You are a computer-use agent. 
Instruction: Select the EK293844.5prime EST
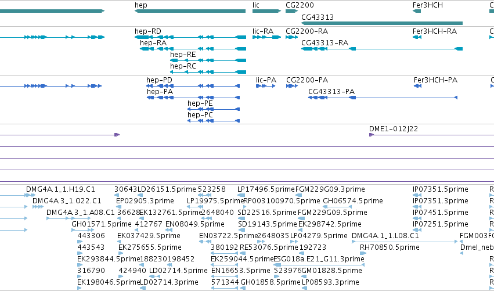pos(80,265)
